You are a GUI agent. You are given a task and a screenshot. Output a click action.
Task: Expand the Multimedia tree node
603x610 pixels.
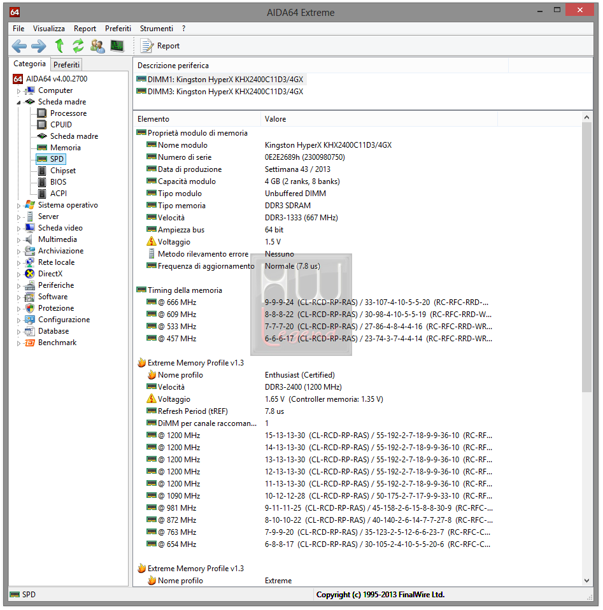click(18, 240)
